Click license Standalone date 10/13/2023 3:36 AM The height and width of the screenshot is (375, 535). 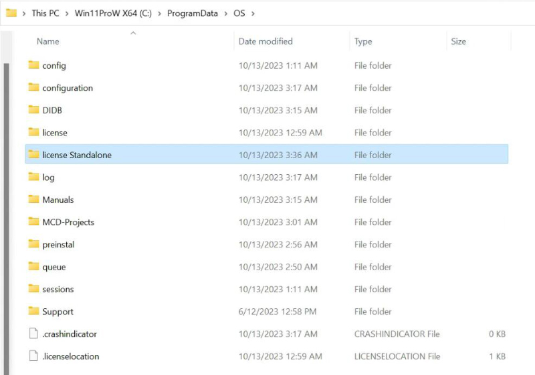click(278, 155)
